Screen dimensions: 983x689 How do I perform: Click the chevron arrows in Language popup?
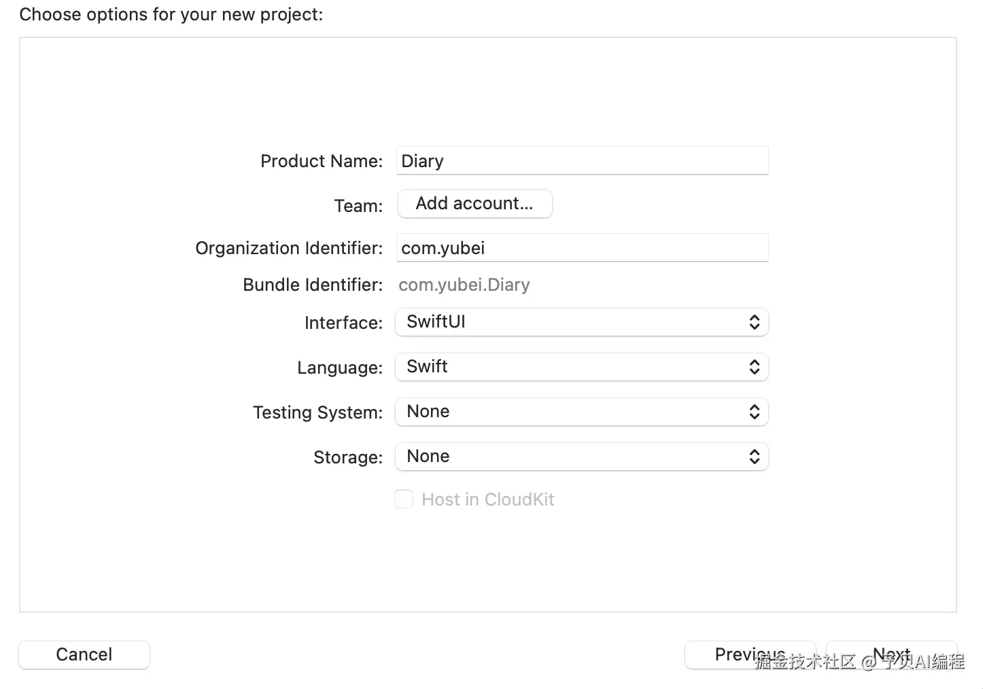(x=754, y=367)
